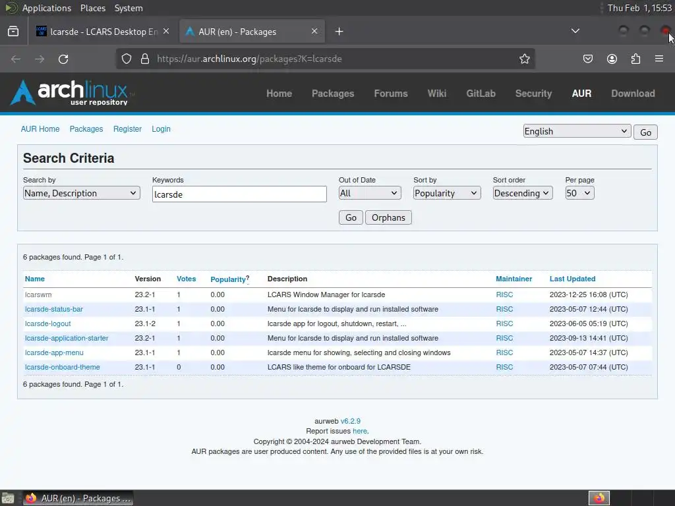Click the AUR Packages taskbar button

click(78, 498)
